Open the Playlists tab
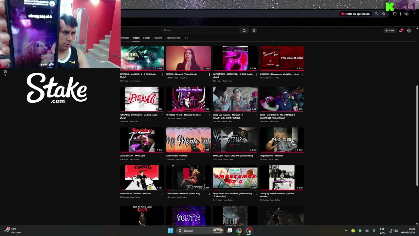The height and width of the screenshot is (236, 419). pos(158,38)
